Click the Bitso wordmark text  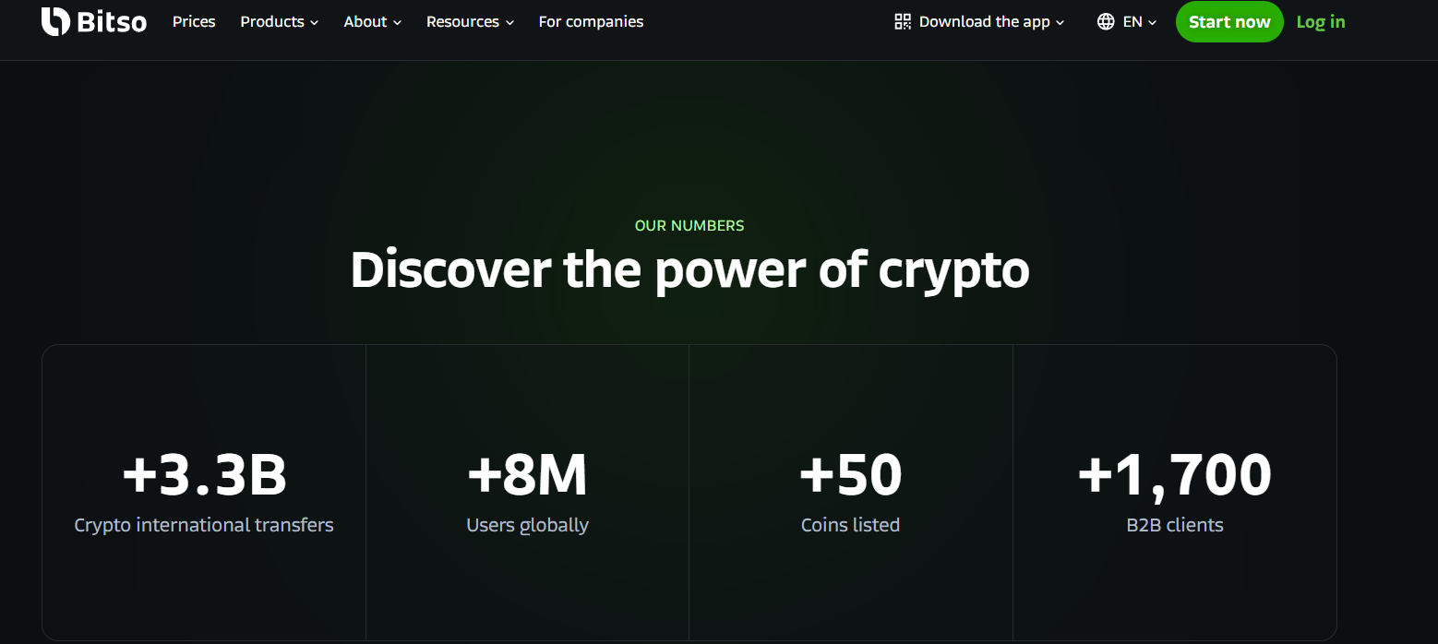tap(112, 21)
